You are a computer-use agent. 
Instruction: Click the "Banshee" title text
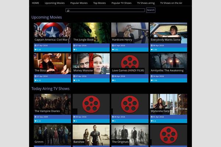tap(79, 142)
